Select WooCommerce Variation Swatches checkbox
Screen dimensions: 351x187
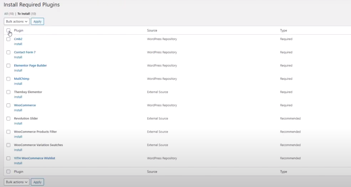[x=8, y=145]
